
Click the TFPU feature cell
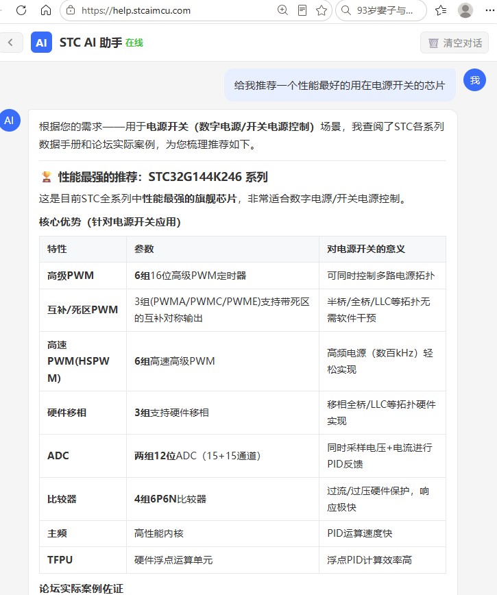pyautogui.click(x=83, y=560)
